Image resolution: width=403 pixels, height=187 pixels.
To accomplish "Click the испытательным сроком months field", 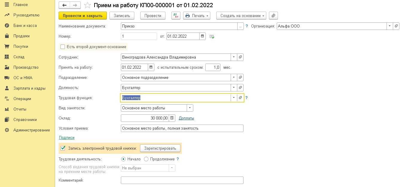I will click(213, 68).
